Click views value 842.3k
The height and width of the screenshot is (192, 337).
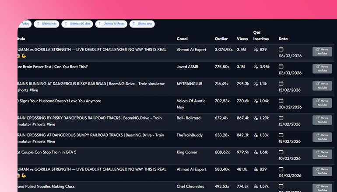coord(243,135)
